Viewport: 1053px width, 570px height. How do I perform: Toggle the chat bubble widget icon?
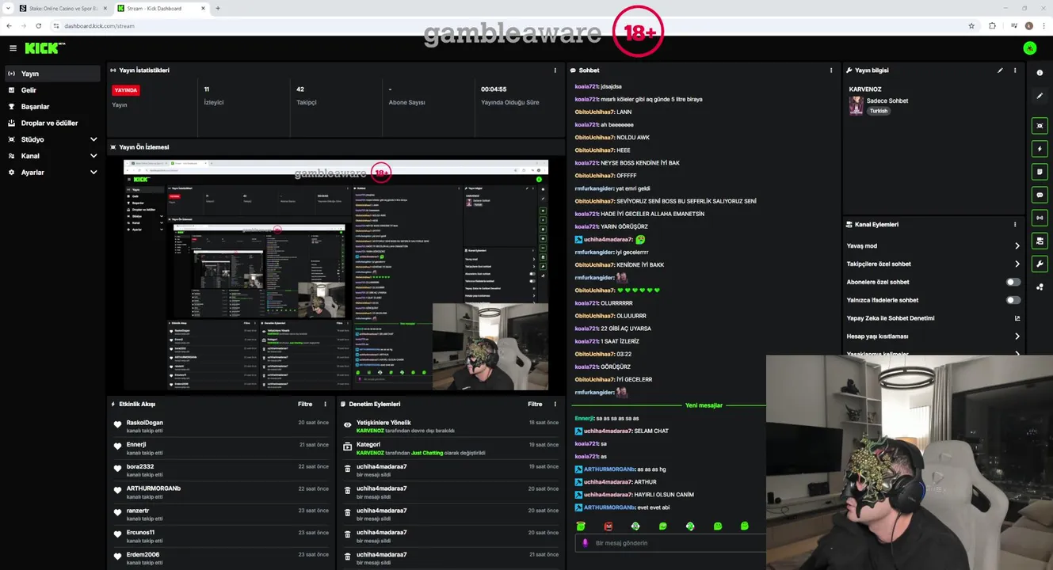[1040, 195]
